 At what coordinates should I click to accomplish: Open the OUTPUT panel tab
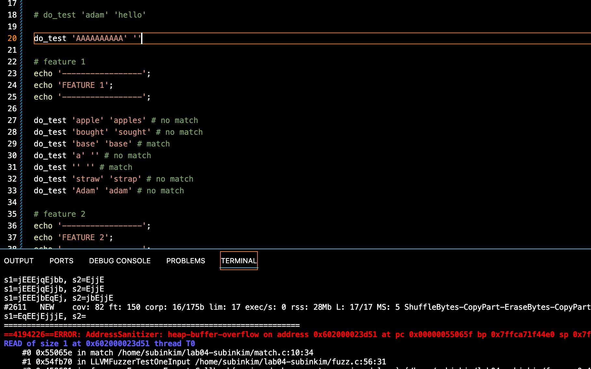pyautogui.click(x=19, y=261)
